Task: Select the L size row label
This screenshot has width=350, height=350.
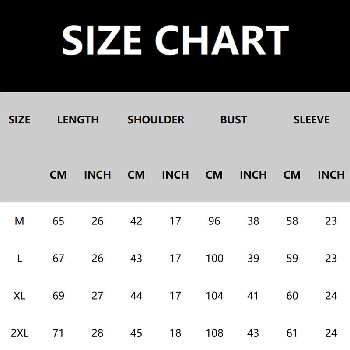Action: click(20, 259)
